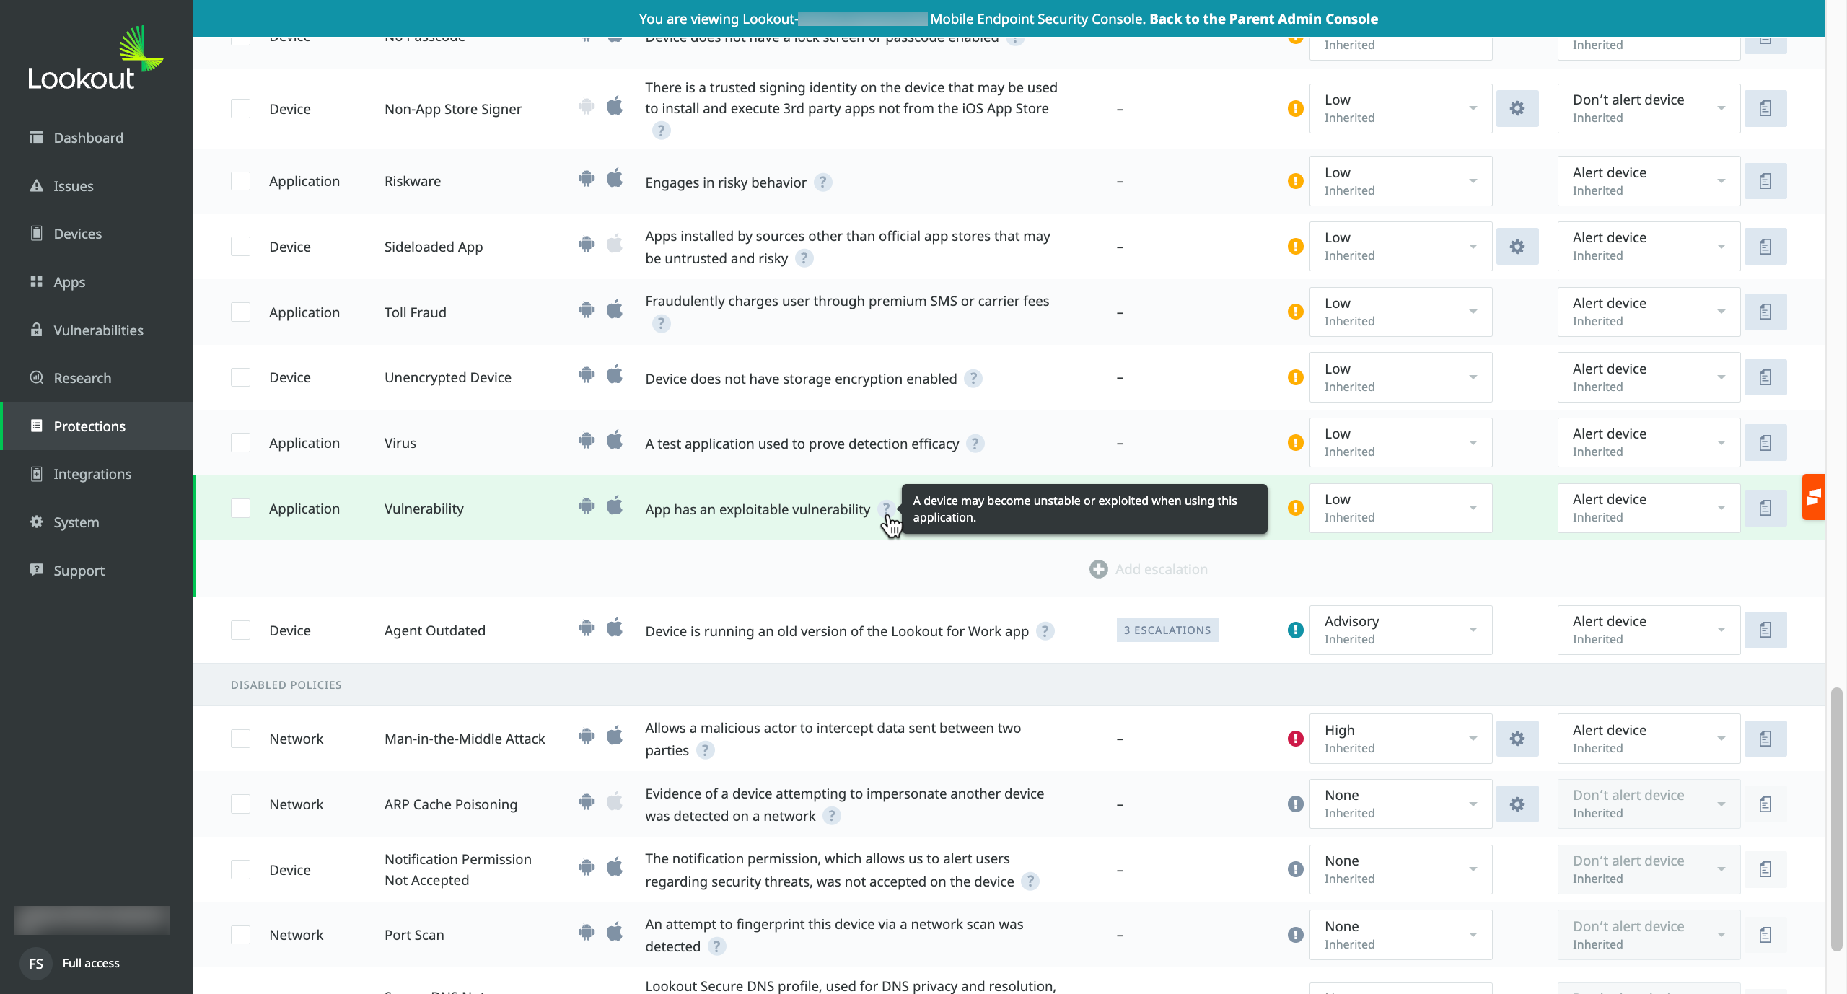Select the Vulnerability row checkbox

point(240,509)
